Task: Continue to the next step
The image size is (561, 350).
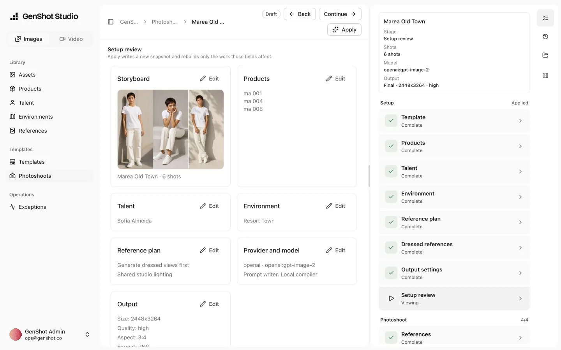Action: coord(340,14)
